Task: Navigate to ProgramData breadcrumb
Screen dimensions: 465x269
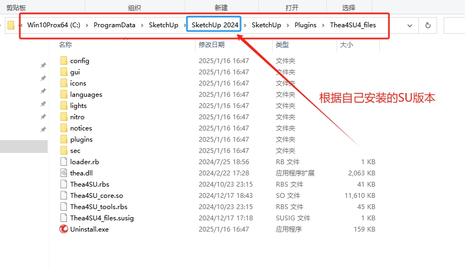Action: [115, 25]
